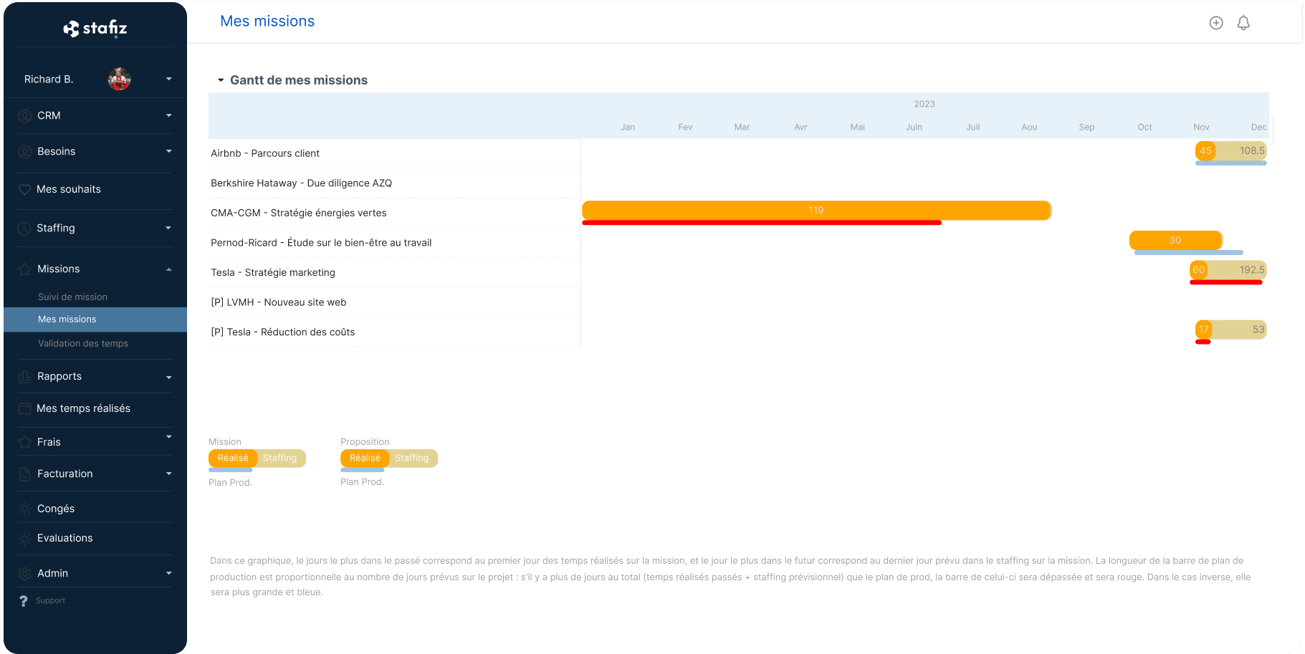
Task: Open the Congés page
Action: pos(56,509)
